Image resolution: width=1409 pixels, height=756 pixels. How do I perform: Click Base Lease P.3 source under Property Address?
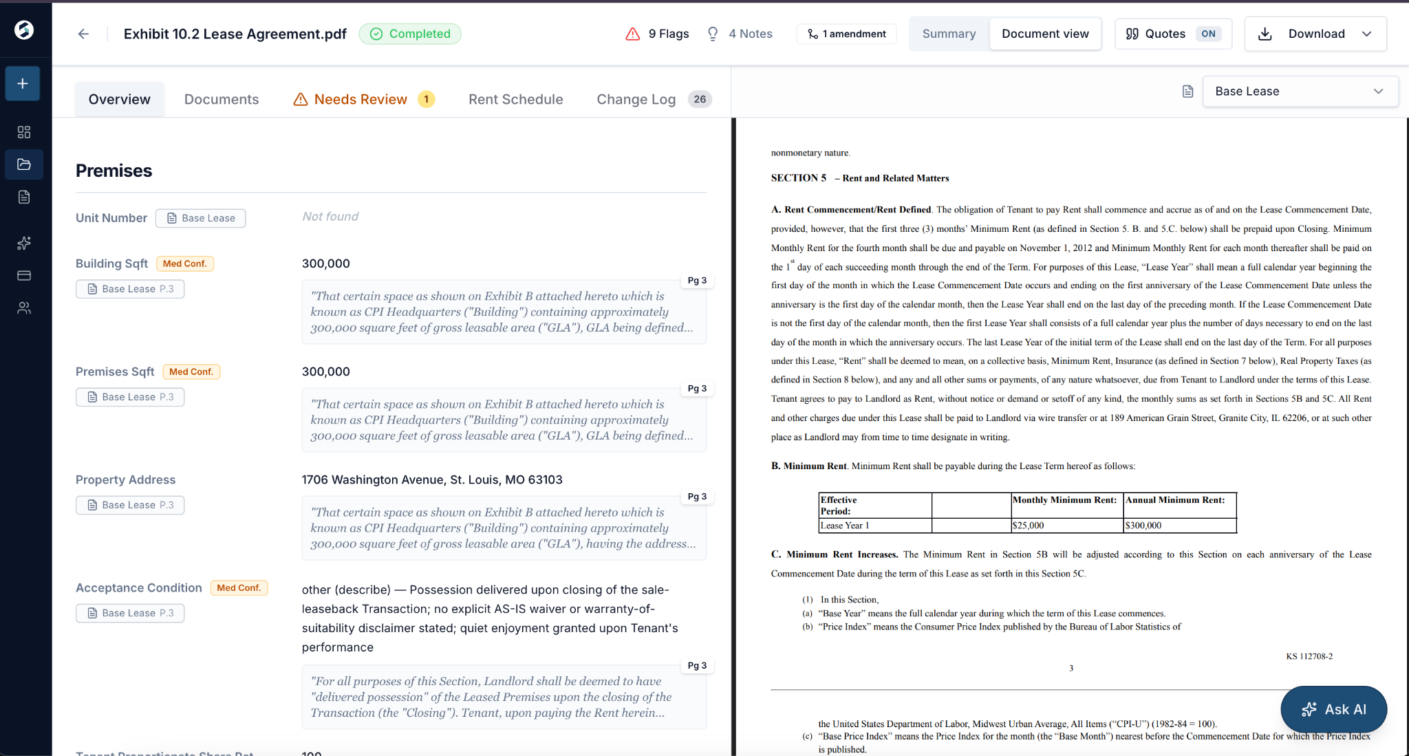[x=130, y=505]
